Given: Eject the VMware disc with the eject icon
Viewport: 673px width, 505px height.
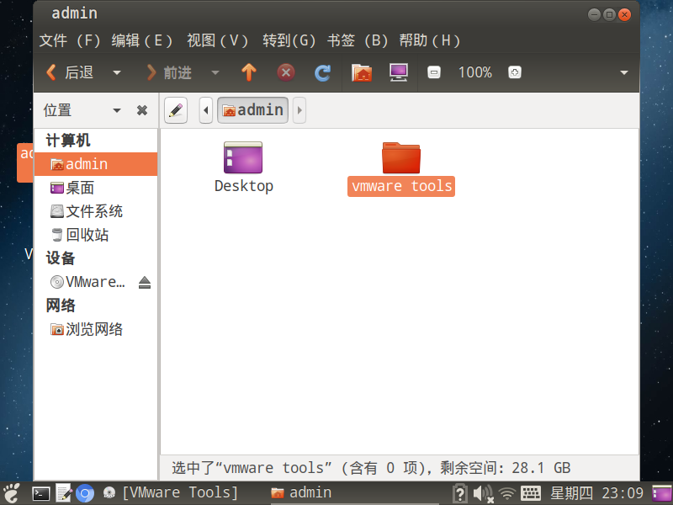Looking at the screenshot, I should [145, 282].
